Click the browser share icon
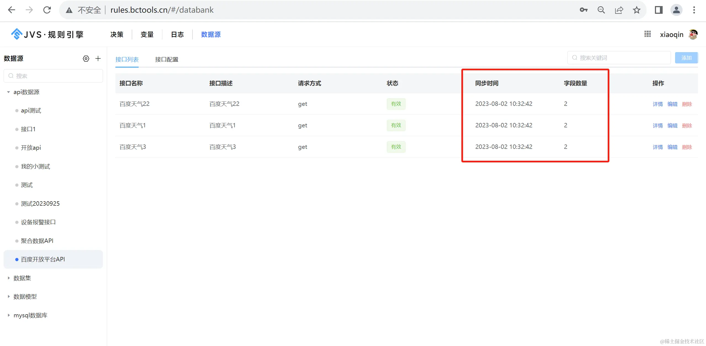Viewport: 706px width, 346px height. [x=619, y=10]
